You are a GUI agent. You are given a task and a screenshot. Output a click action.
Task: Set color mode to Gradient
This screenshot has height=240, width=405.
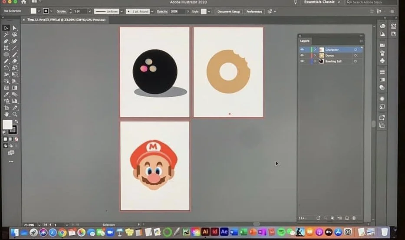pyautogui.click(x=10, y=139)
